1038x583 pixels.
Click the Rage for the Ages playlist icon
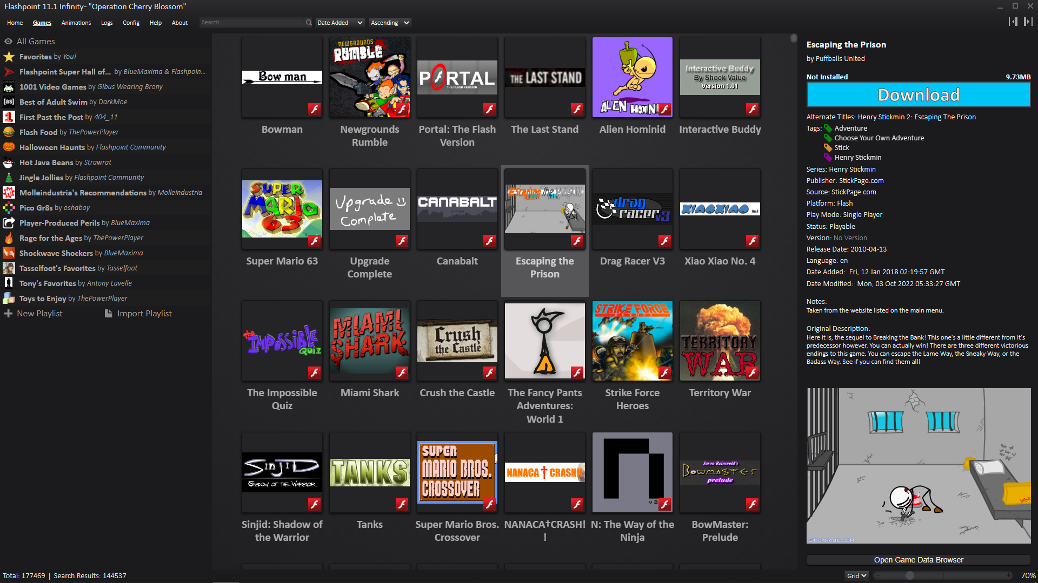[10, 238]
